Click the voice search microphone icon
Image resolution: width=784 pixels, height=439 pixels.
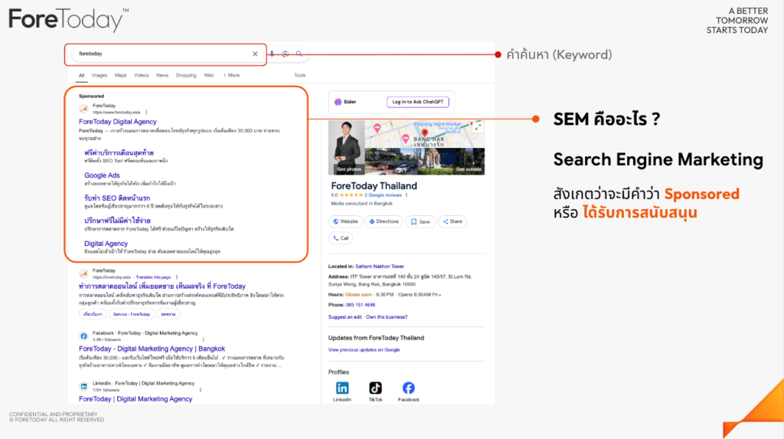[271, 54]
